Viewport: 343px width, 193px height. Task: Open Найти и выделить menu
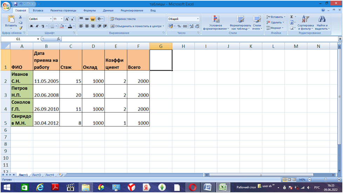pos(322,23)
